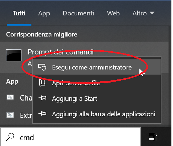Choose Apri percorso file menu entry
173x146 pixels.
click(x=97, y=83)
